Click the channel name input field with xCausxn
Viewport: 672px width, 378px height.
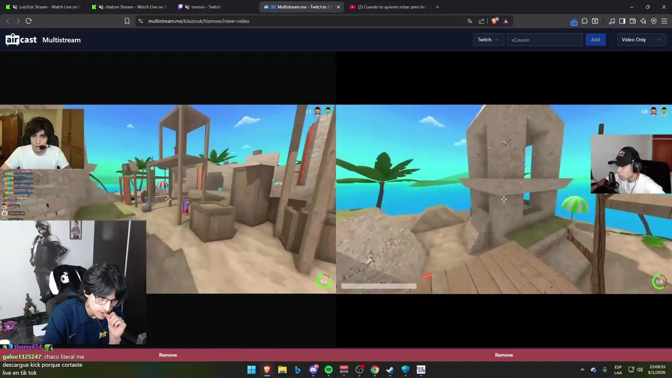pos(544,40)
